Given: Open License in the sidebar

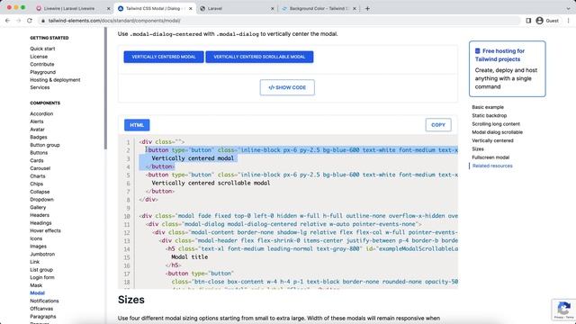Looking at the screenshot, I should click(x=39, y=57).
